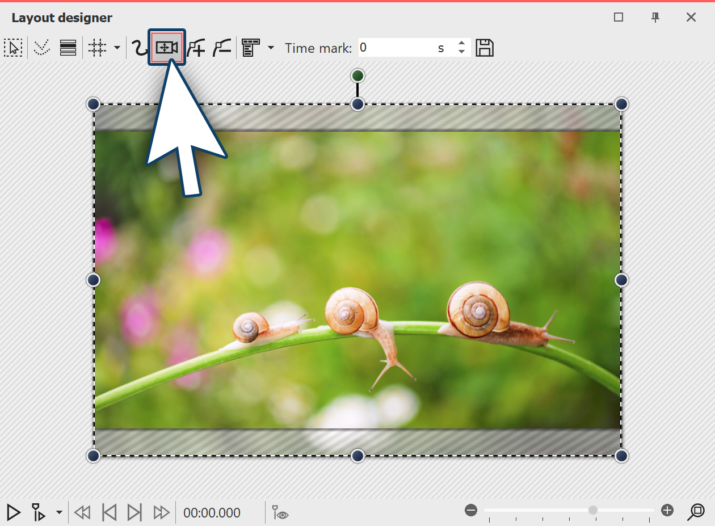Increase the Time mark value with the stepper
Image resolution: width=715 pixels, height=526 pixels.
tap(461, 44)
